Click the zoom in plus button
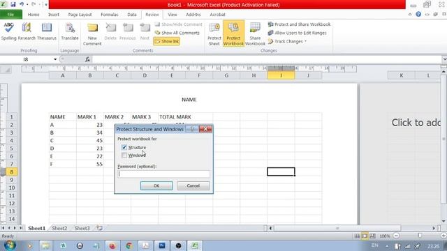Viewport: 447px width, 251px height. tap(444, 236)
